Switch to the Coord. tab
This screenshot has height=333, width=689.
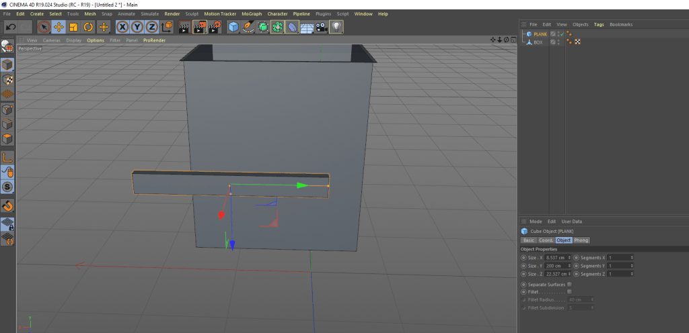click(546, 240)
